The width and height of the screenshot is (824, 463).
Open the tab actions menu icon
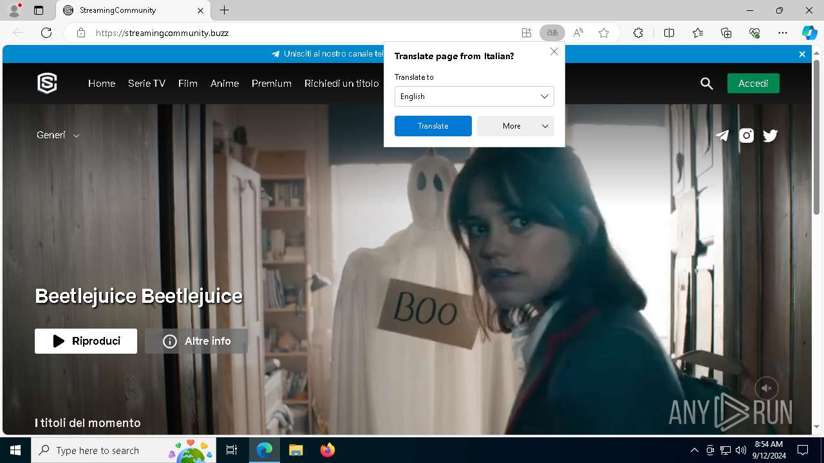pos(39,10)
